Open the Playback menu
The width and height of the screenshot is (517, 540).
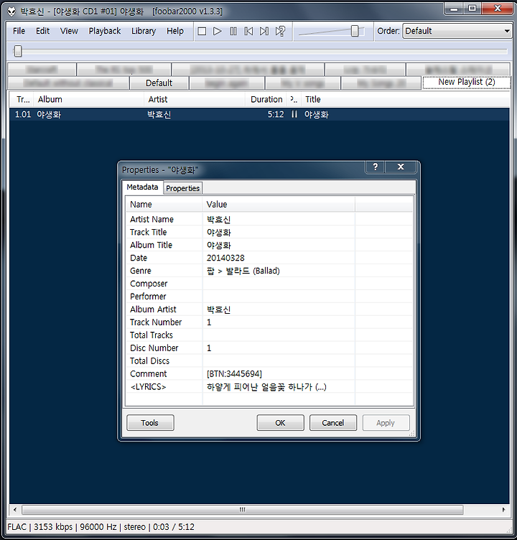105,31
